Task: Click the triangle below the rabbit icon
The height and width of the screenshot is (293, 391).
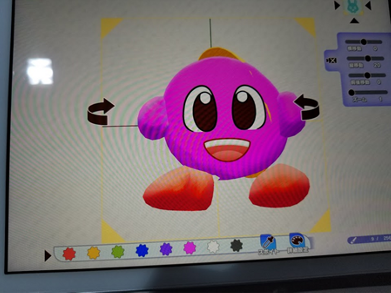Action: (x=354, y=21)
